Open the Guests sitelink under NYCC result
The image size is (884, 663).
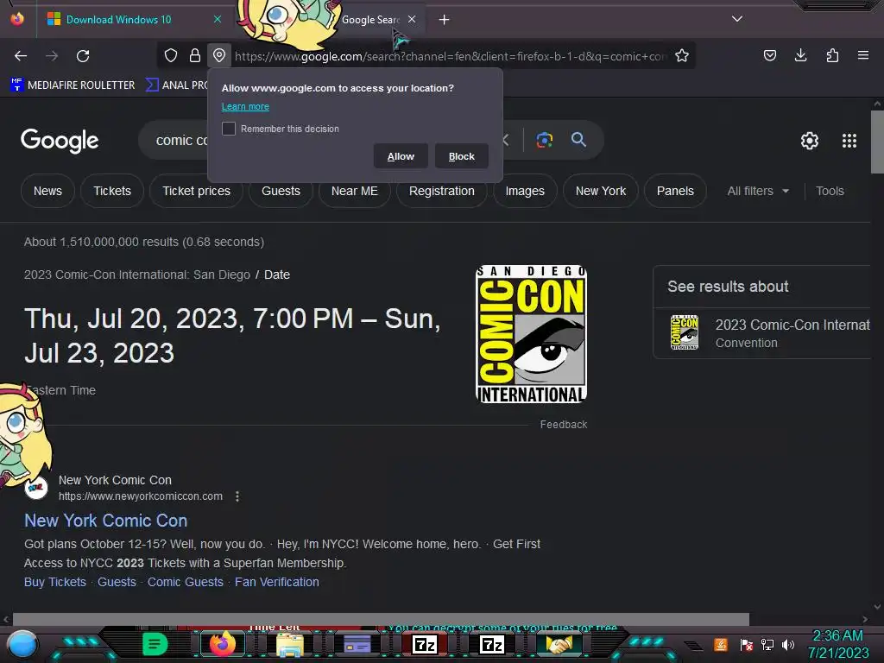[117, 582]
